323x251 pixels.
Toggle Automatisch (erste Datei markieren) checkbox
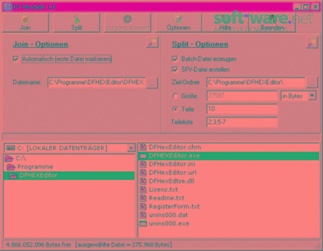tap(16, 59)
